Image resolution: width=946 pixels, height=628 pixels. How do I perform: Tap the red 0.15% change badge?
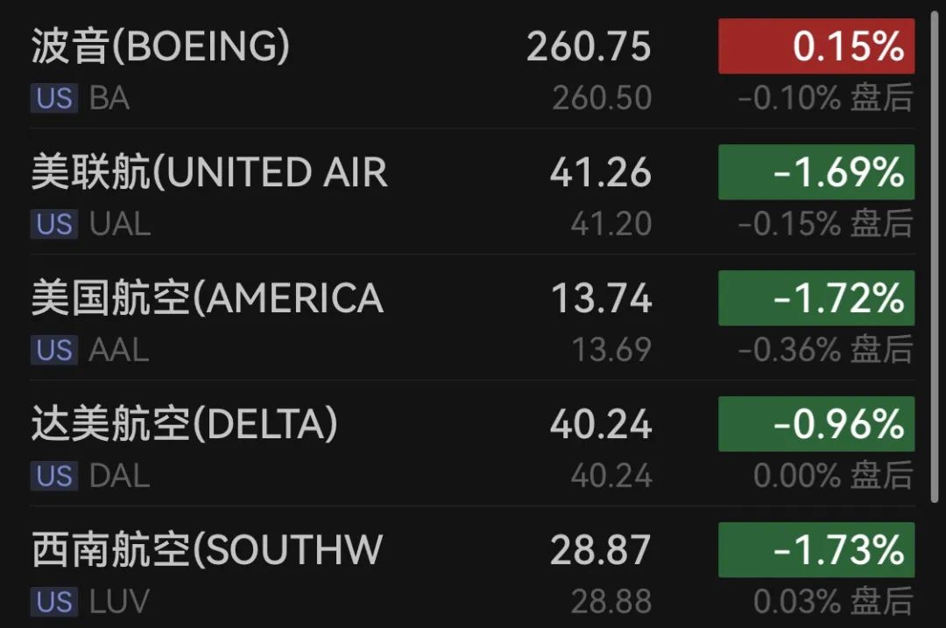[816, 46]
